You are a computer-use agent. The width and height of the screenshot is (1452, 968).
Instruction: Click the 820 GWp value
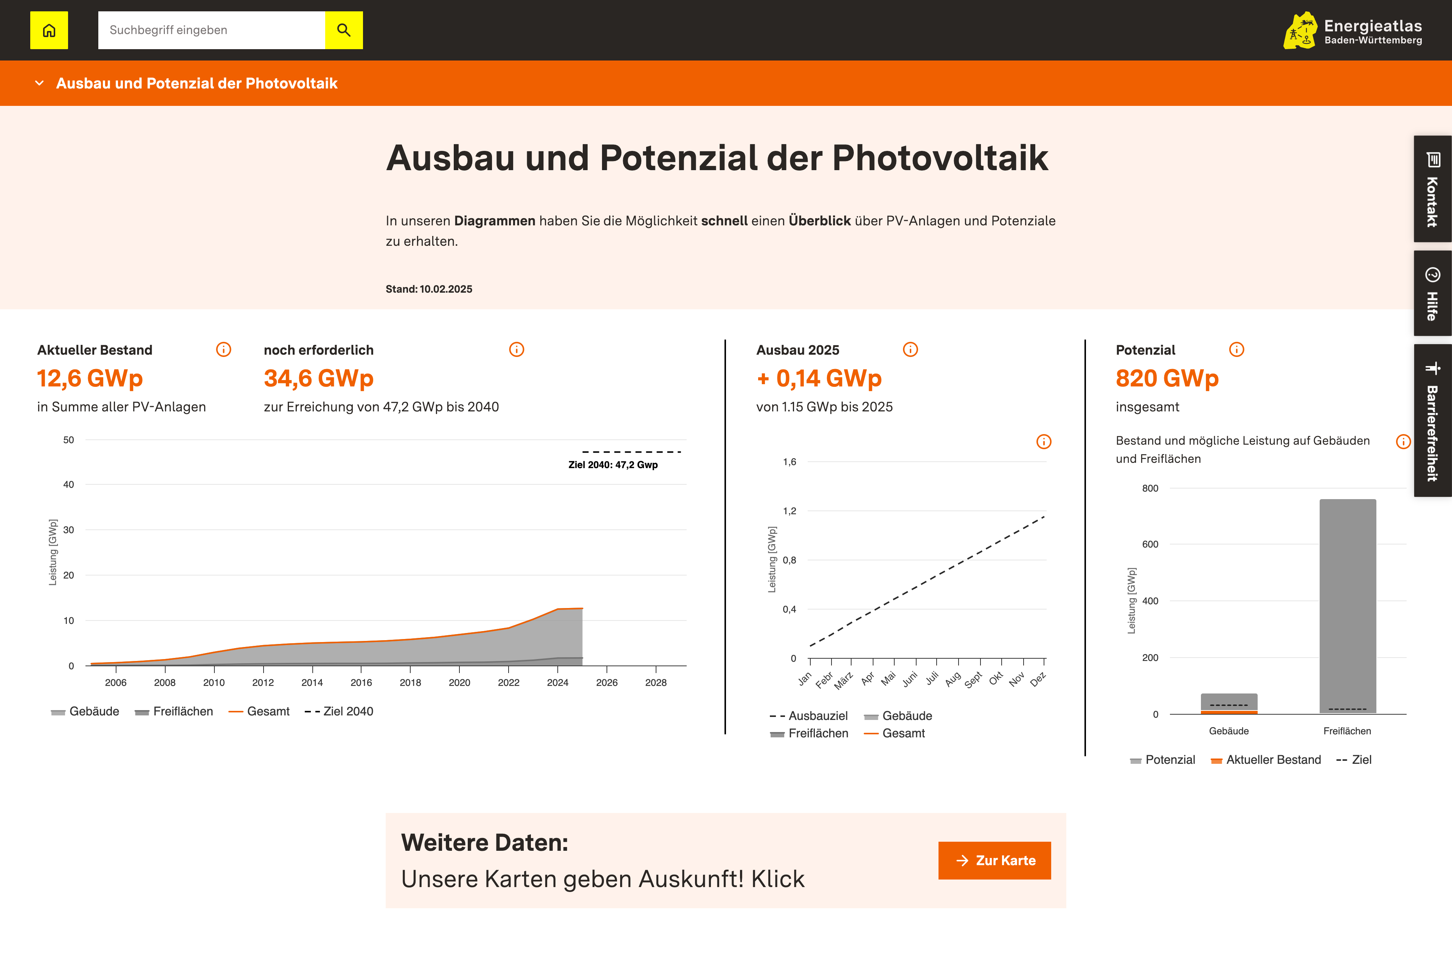click(x=1167, y=378)
